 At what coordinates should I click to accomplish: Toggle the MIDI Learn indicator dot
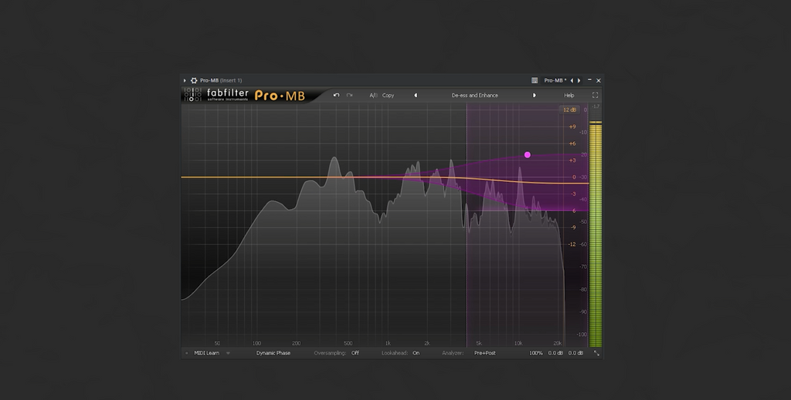(187, 353)
